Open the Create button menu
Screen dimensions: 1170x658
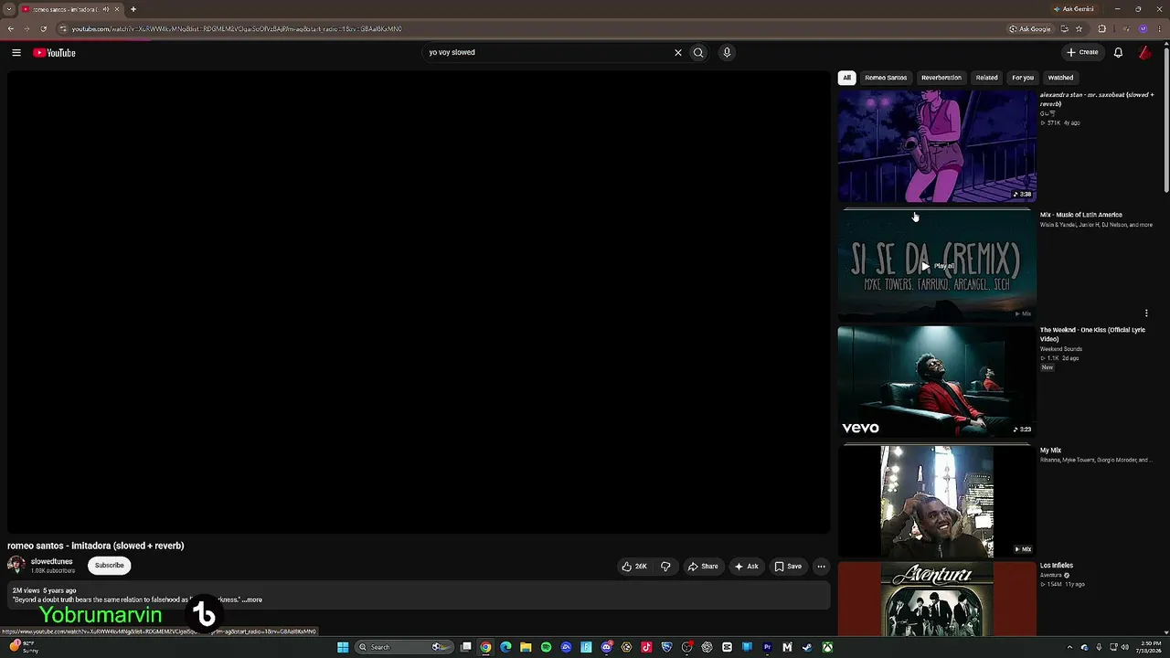[x=1082, y=52]
